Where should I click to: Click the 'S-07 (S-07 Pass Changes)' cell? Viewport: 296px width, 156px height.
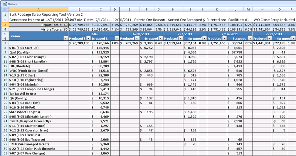(38, 153)
